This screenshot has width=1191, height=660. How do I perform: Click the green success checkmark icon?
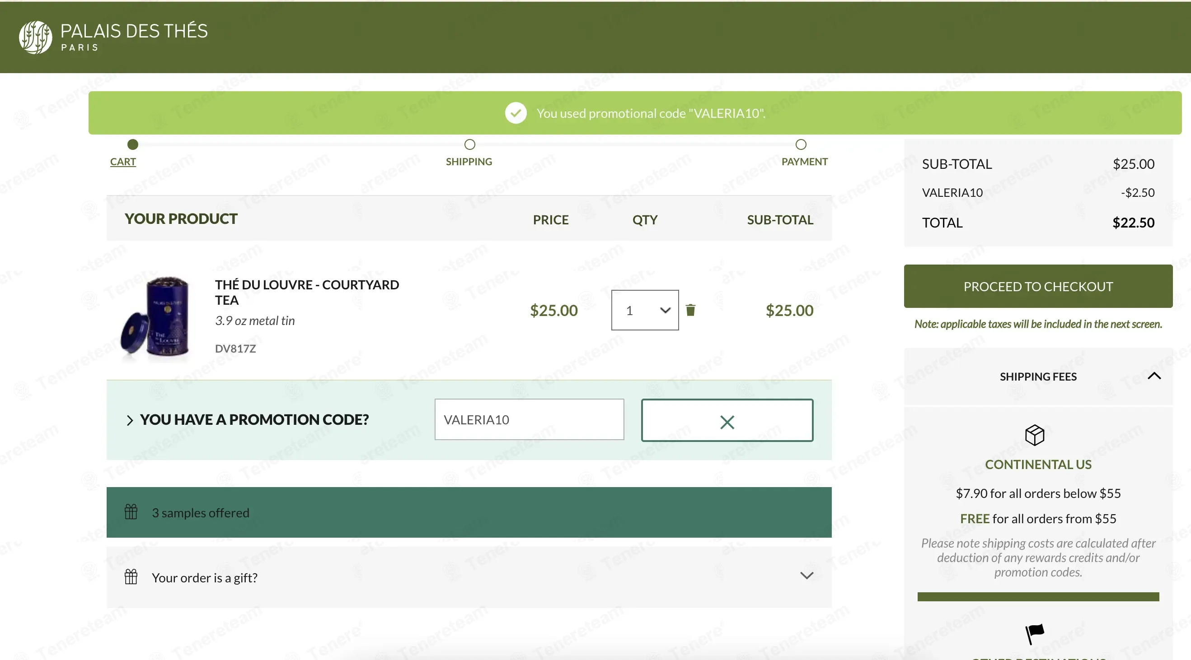tap(516, 113)
